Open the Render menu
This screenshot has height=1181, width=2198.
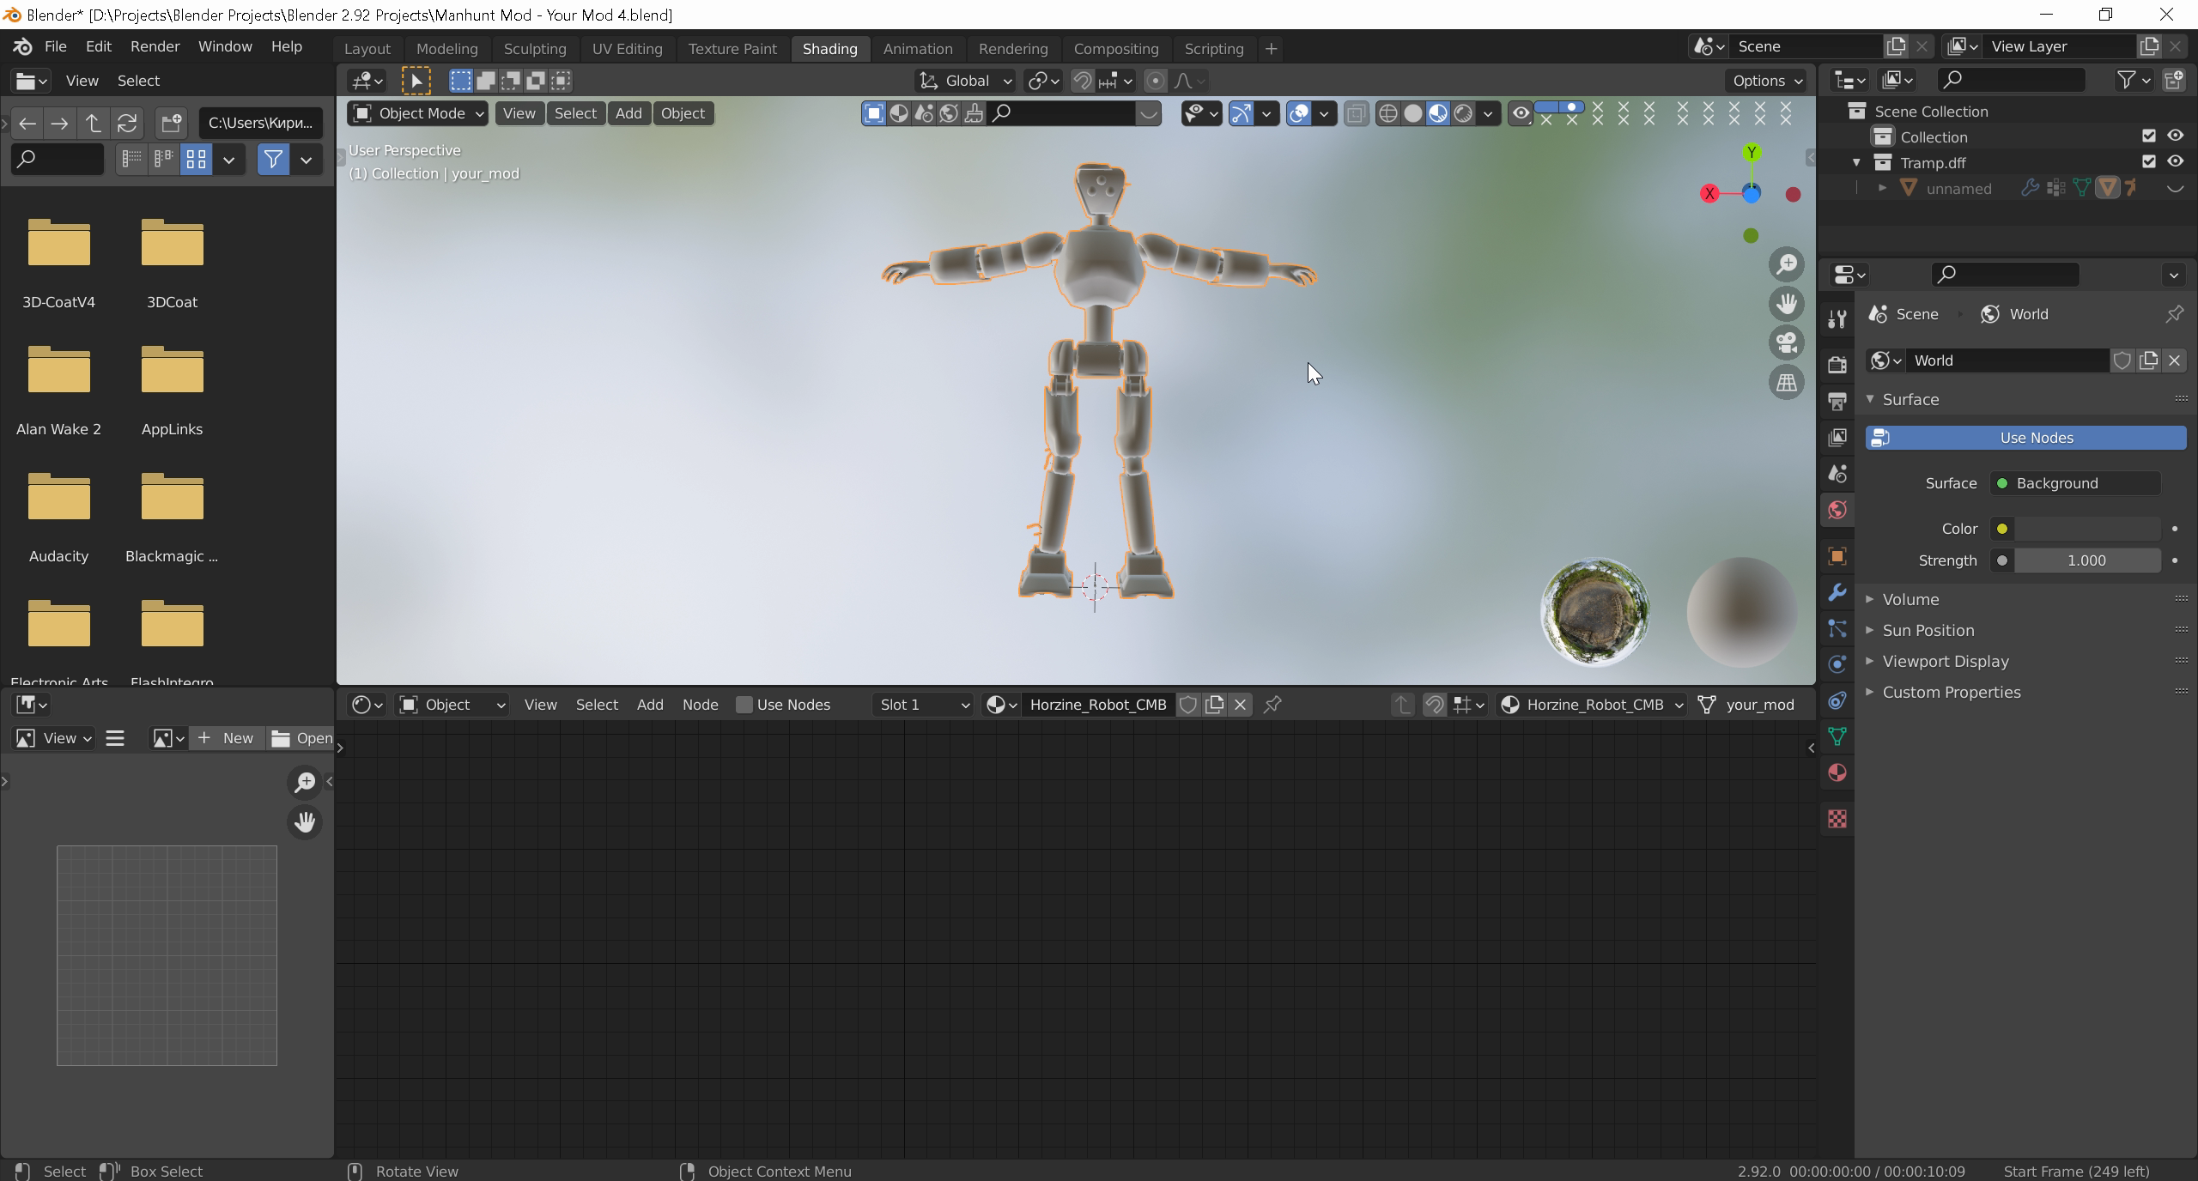pos(155,46)
